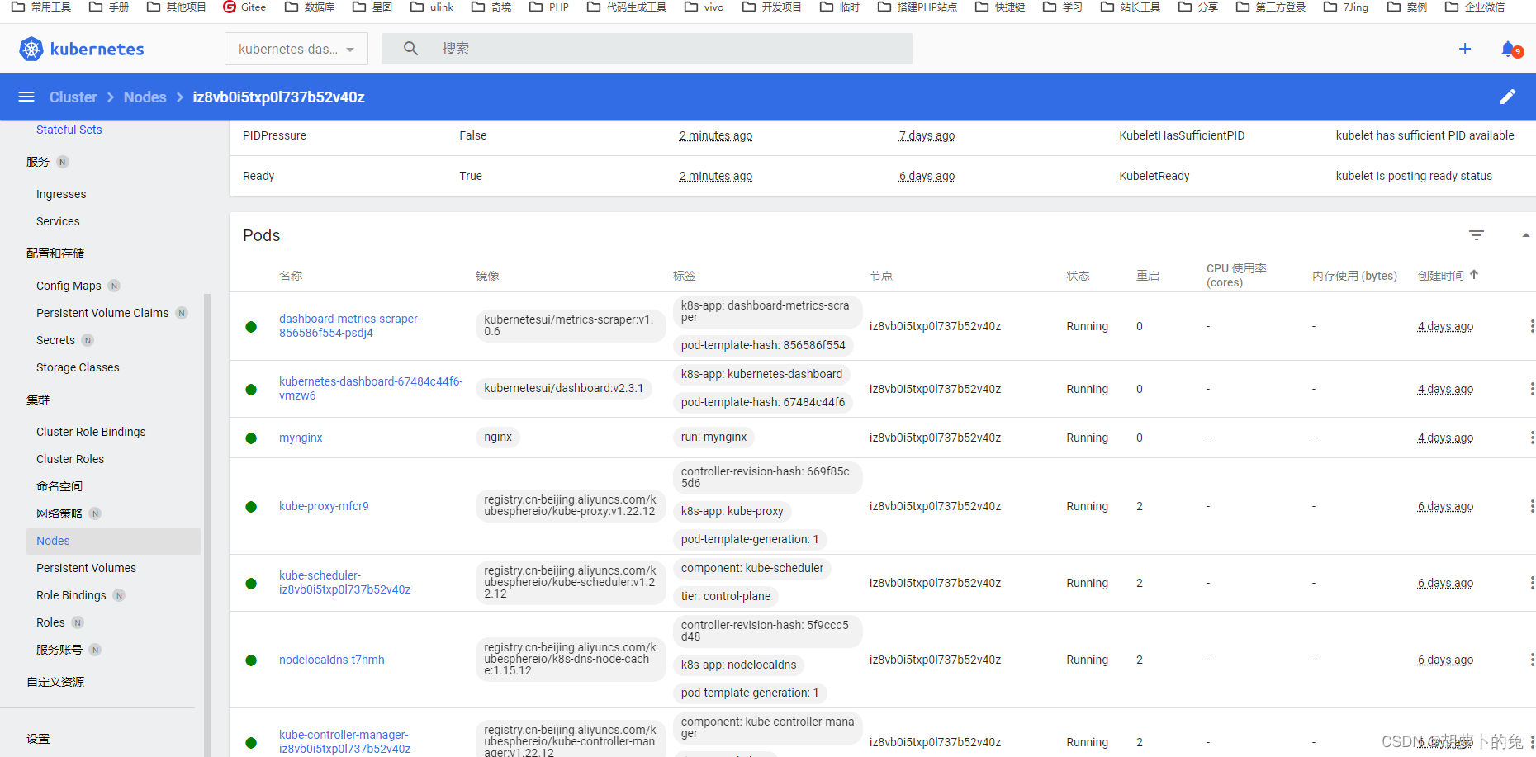
Task: Go to Nodes breadcrumb
Action: (145, 97)
